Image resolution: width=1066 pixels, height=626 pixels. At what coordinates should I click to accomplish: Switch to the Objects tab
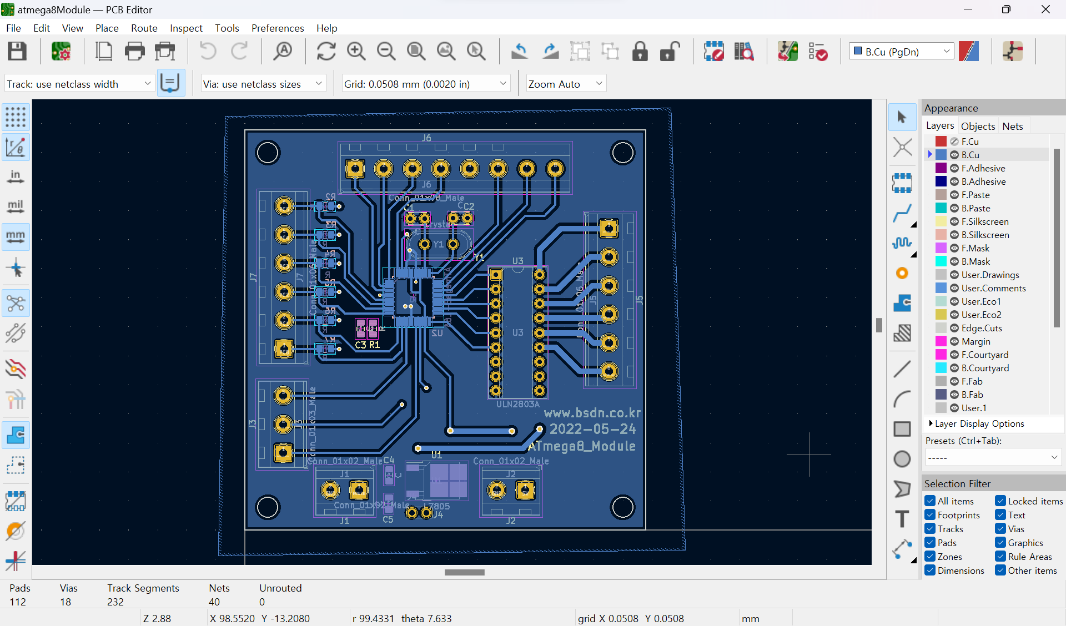[978, 126]
